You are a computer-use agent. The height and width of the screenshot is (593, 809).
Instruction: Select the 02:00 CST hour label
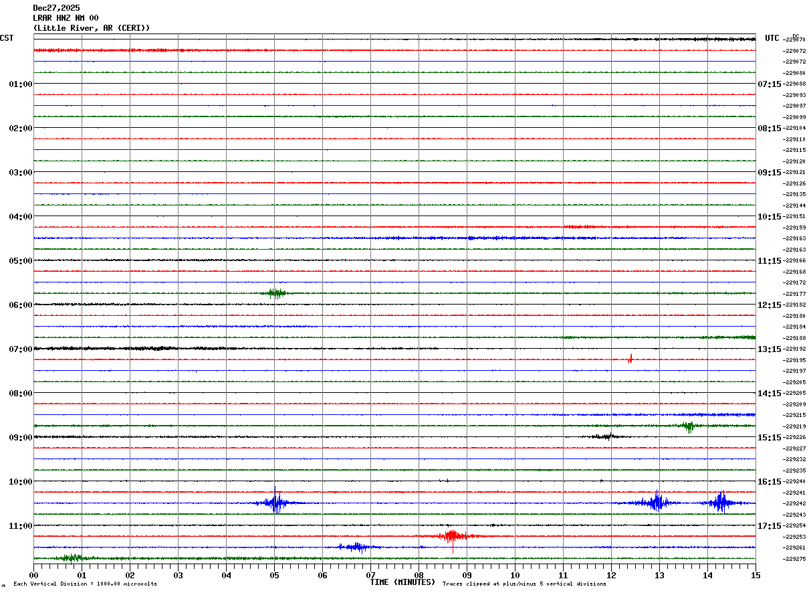point(21,129)
